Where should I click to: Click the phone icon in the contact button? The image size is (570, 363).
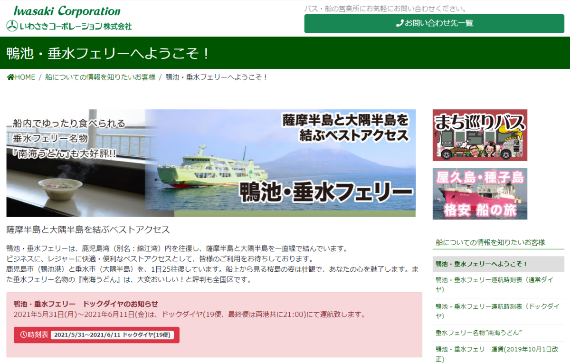(399, 23)
